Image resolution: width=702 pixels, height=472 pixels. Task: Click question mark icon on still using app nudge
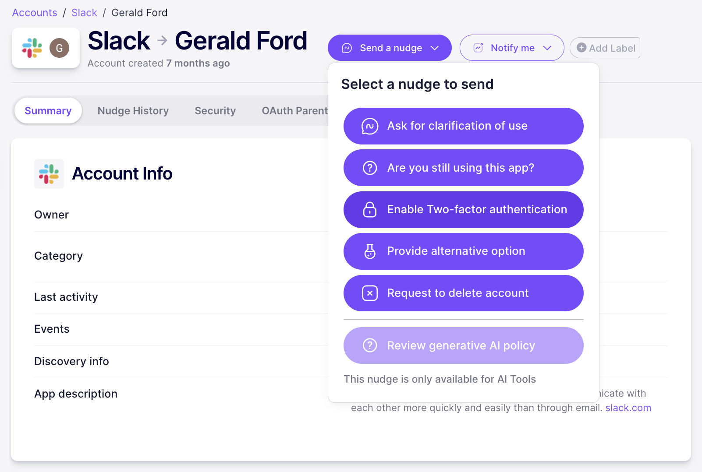click(x=370, y=168)
